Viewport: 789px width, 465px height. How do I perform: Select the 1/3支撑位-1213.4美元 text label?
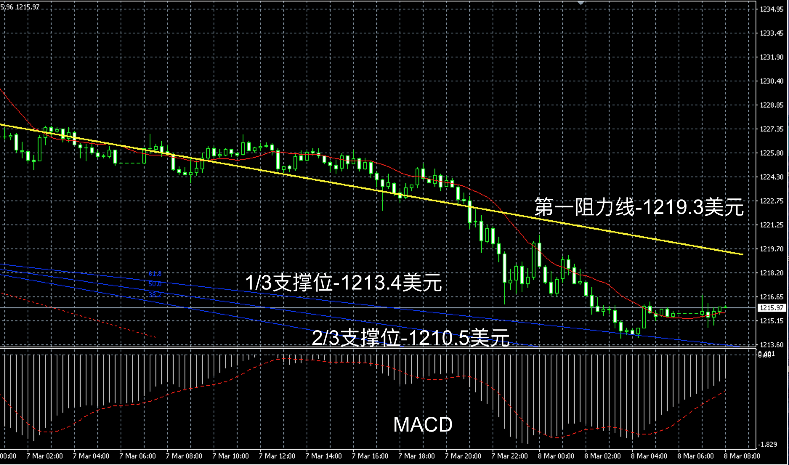(x=343, y=283)
